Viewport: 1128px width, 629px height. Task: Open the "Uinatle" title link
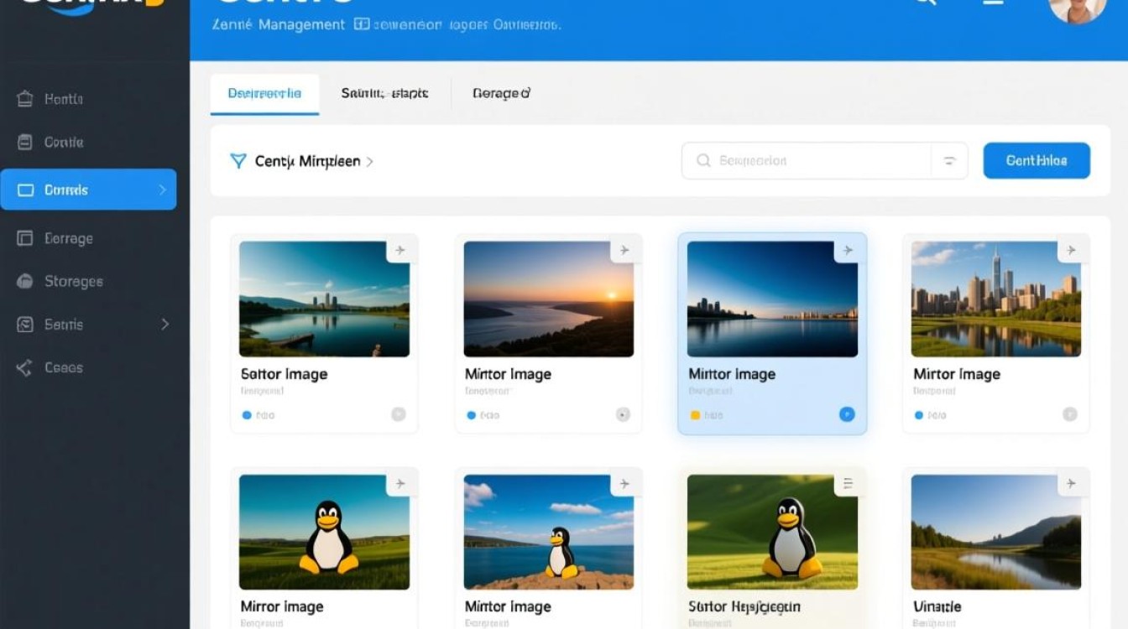point(937,606)
